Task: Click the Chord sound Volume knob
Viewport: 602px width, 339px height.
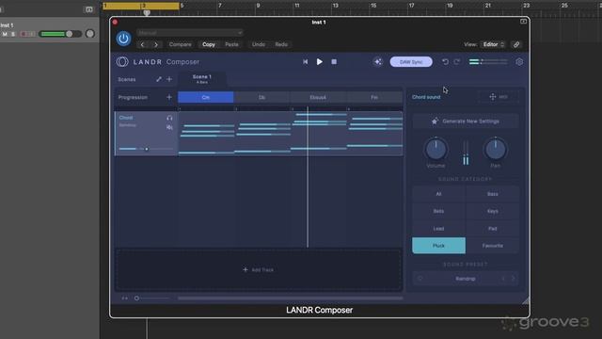Action: pos(436,149)
